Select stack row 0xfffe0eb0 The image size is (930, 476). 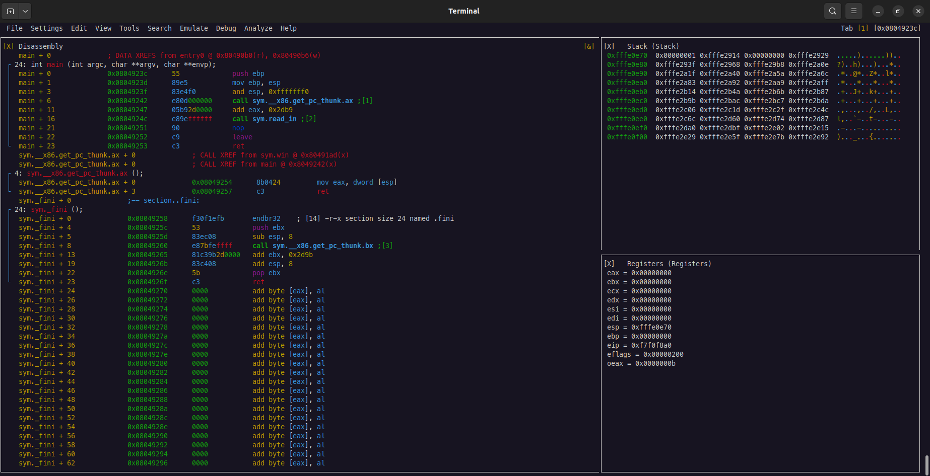tap(754, 92)
